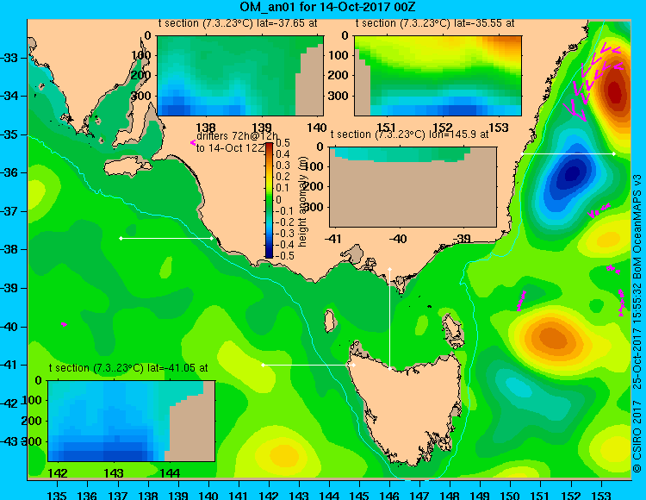The image size is (646, 500).
Task: Click the cluster of magenta drifter arrows off the NSW coast
Action: pos(591,80)
